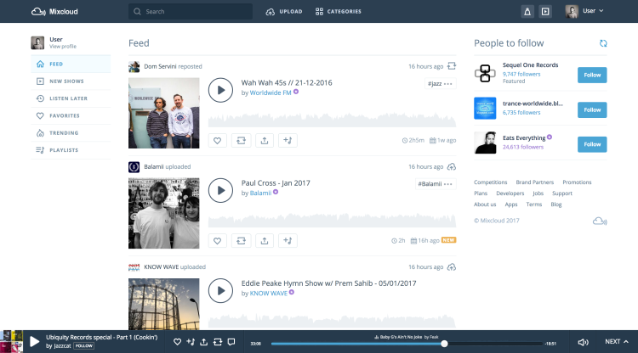Open the Paul Cross cover thumbnail
The image size is (638, 353).
[x=164, y=213]
